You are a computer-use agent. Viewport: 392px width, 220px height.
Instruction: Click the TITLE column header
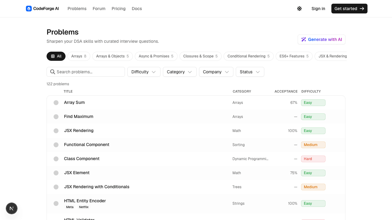(x=68, y=91)
